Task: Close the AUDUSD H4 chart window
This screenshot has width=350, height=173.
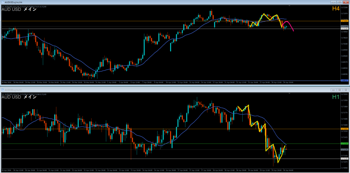Action: (346, 2)
